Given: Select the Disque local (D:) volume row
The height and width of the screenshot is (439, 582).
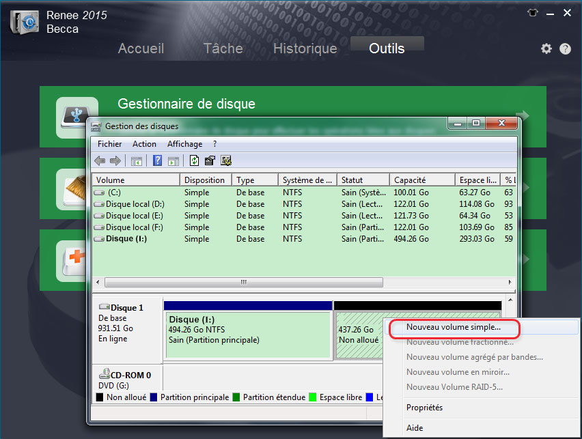Looking at the screenshot, I should [135, 204].
